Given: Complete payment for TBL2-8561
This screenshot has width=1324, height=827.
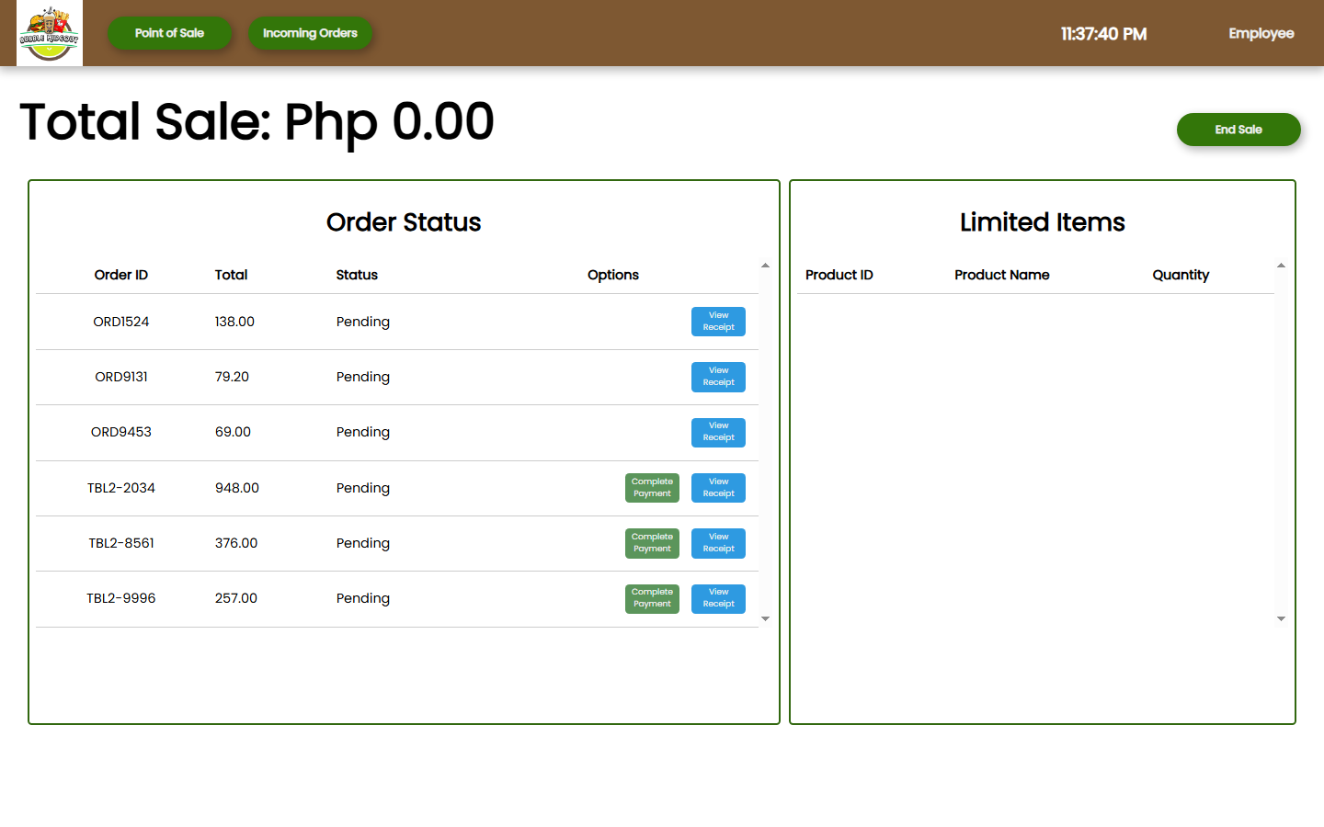Looking at the screenshot, I should click(x=652, y=543).
